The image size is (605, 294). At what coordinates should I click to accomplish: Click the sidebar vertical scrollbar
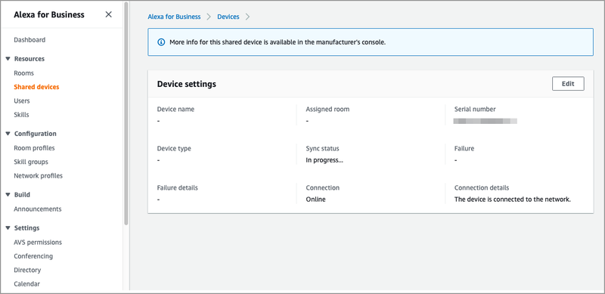point(126,114)
